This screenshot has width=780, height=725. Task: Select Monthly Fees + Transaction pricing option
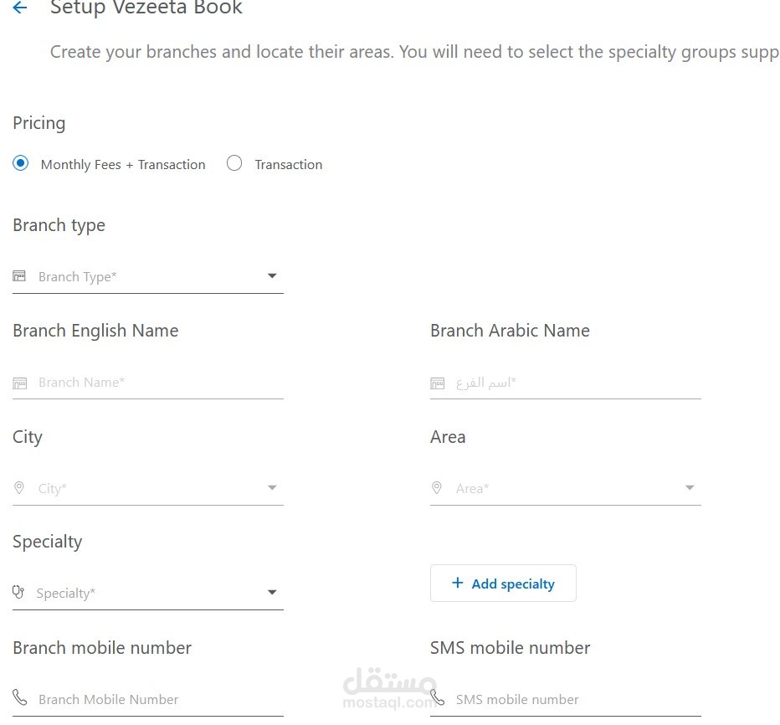(x=21, y=164)
